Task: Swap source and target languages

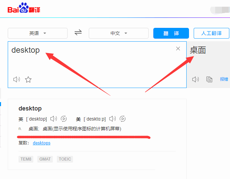Action: coord(78,32)
